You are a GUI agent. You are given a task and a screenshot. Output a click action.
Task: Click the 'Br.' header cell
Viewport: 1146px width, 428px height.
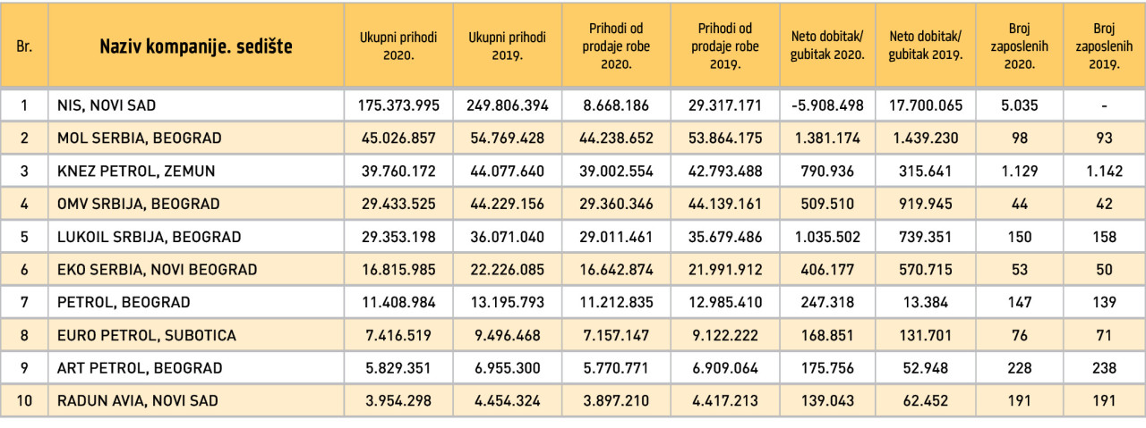[24, 46]
